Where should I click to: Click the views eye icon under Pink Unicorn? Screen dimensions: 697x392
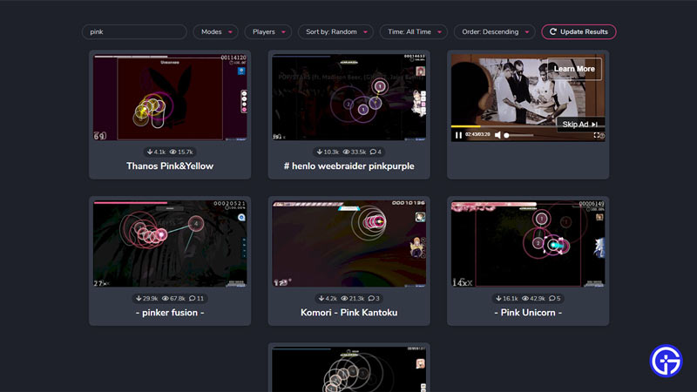pyautogui.click(x=526, y=298)
